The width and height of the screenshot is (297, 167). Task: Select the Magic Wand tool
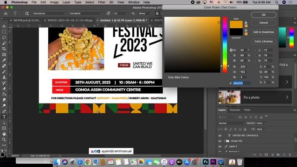coord(4,43)
